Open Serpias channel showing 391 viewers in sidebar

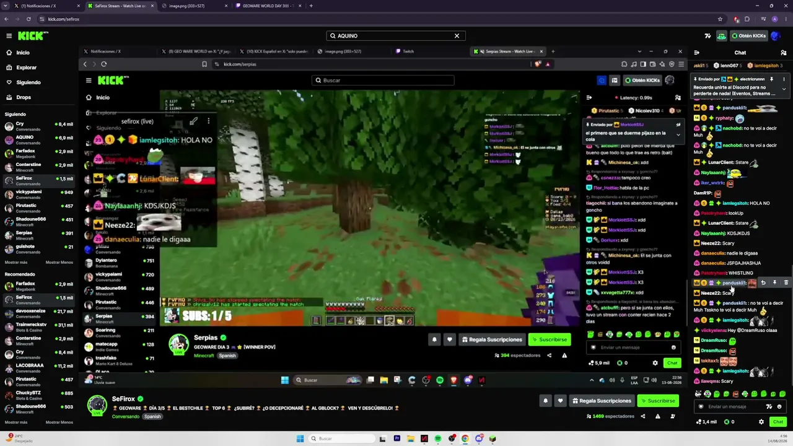pyautogui.click(x=39, y=235)
